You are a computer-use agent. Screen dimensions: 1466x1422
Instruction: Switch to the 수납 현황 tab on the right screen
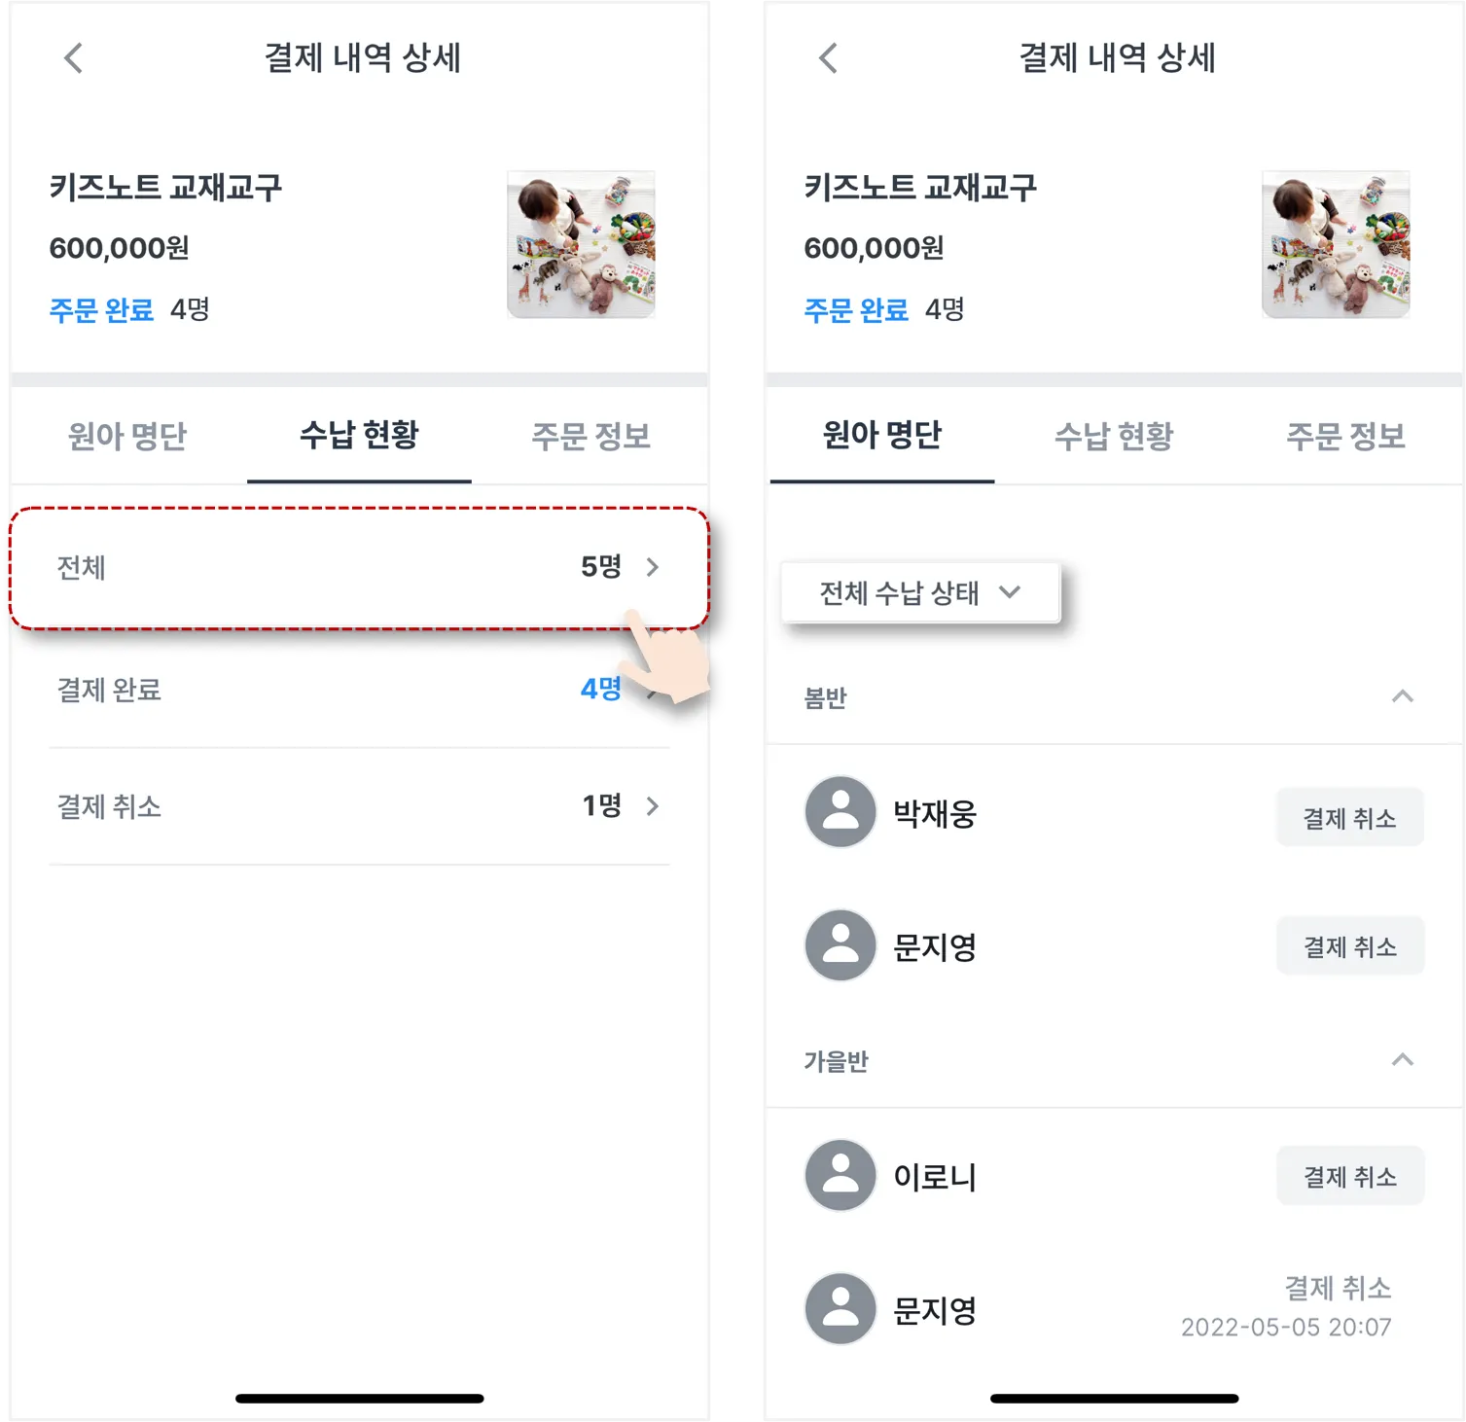tap(1114, 436)
